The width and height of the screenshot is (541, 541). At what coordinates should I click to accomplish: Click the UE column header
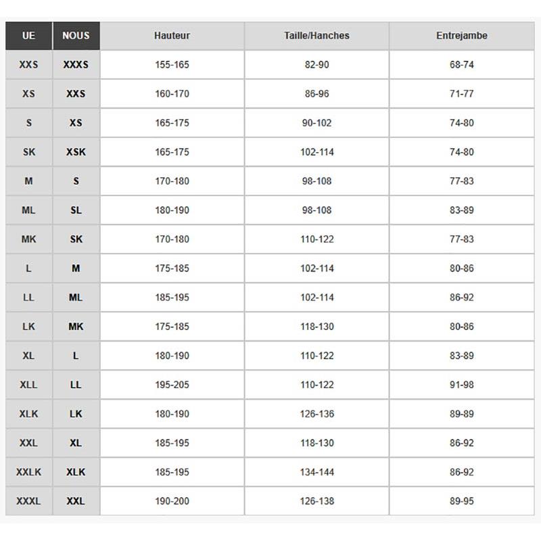[28, 36]
